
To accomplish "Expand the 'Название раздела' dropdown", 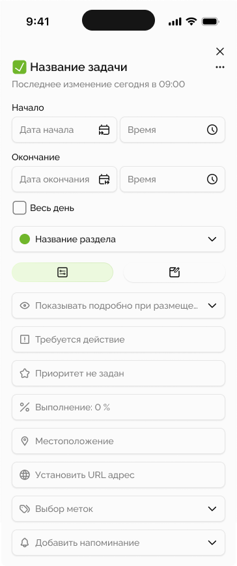I will tap(118, 239).
